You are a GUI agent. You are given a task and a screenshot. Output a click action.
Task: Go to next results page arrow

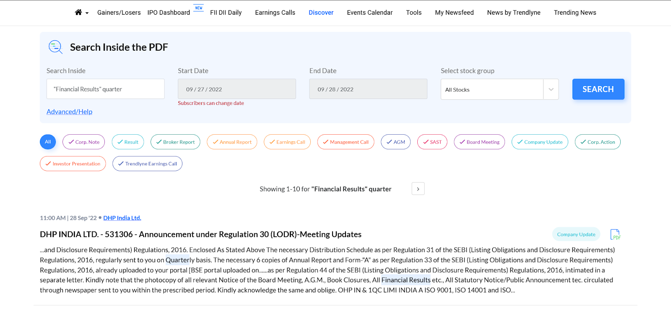(x=418, y=189)
